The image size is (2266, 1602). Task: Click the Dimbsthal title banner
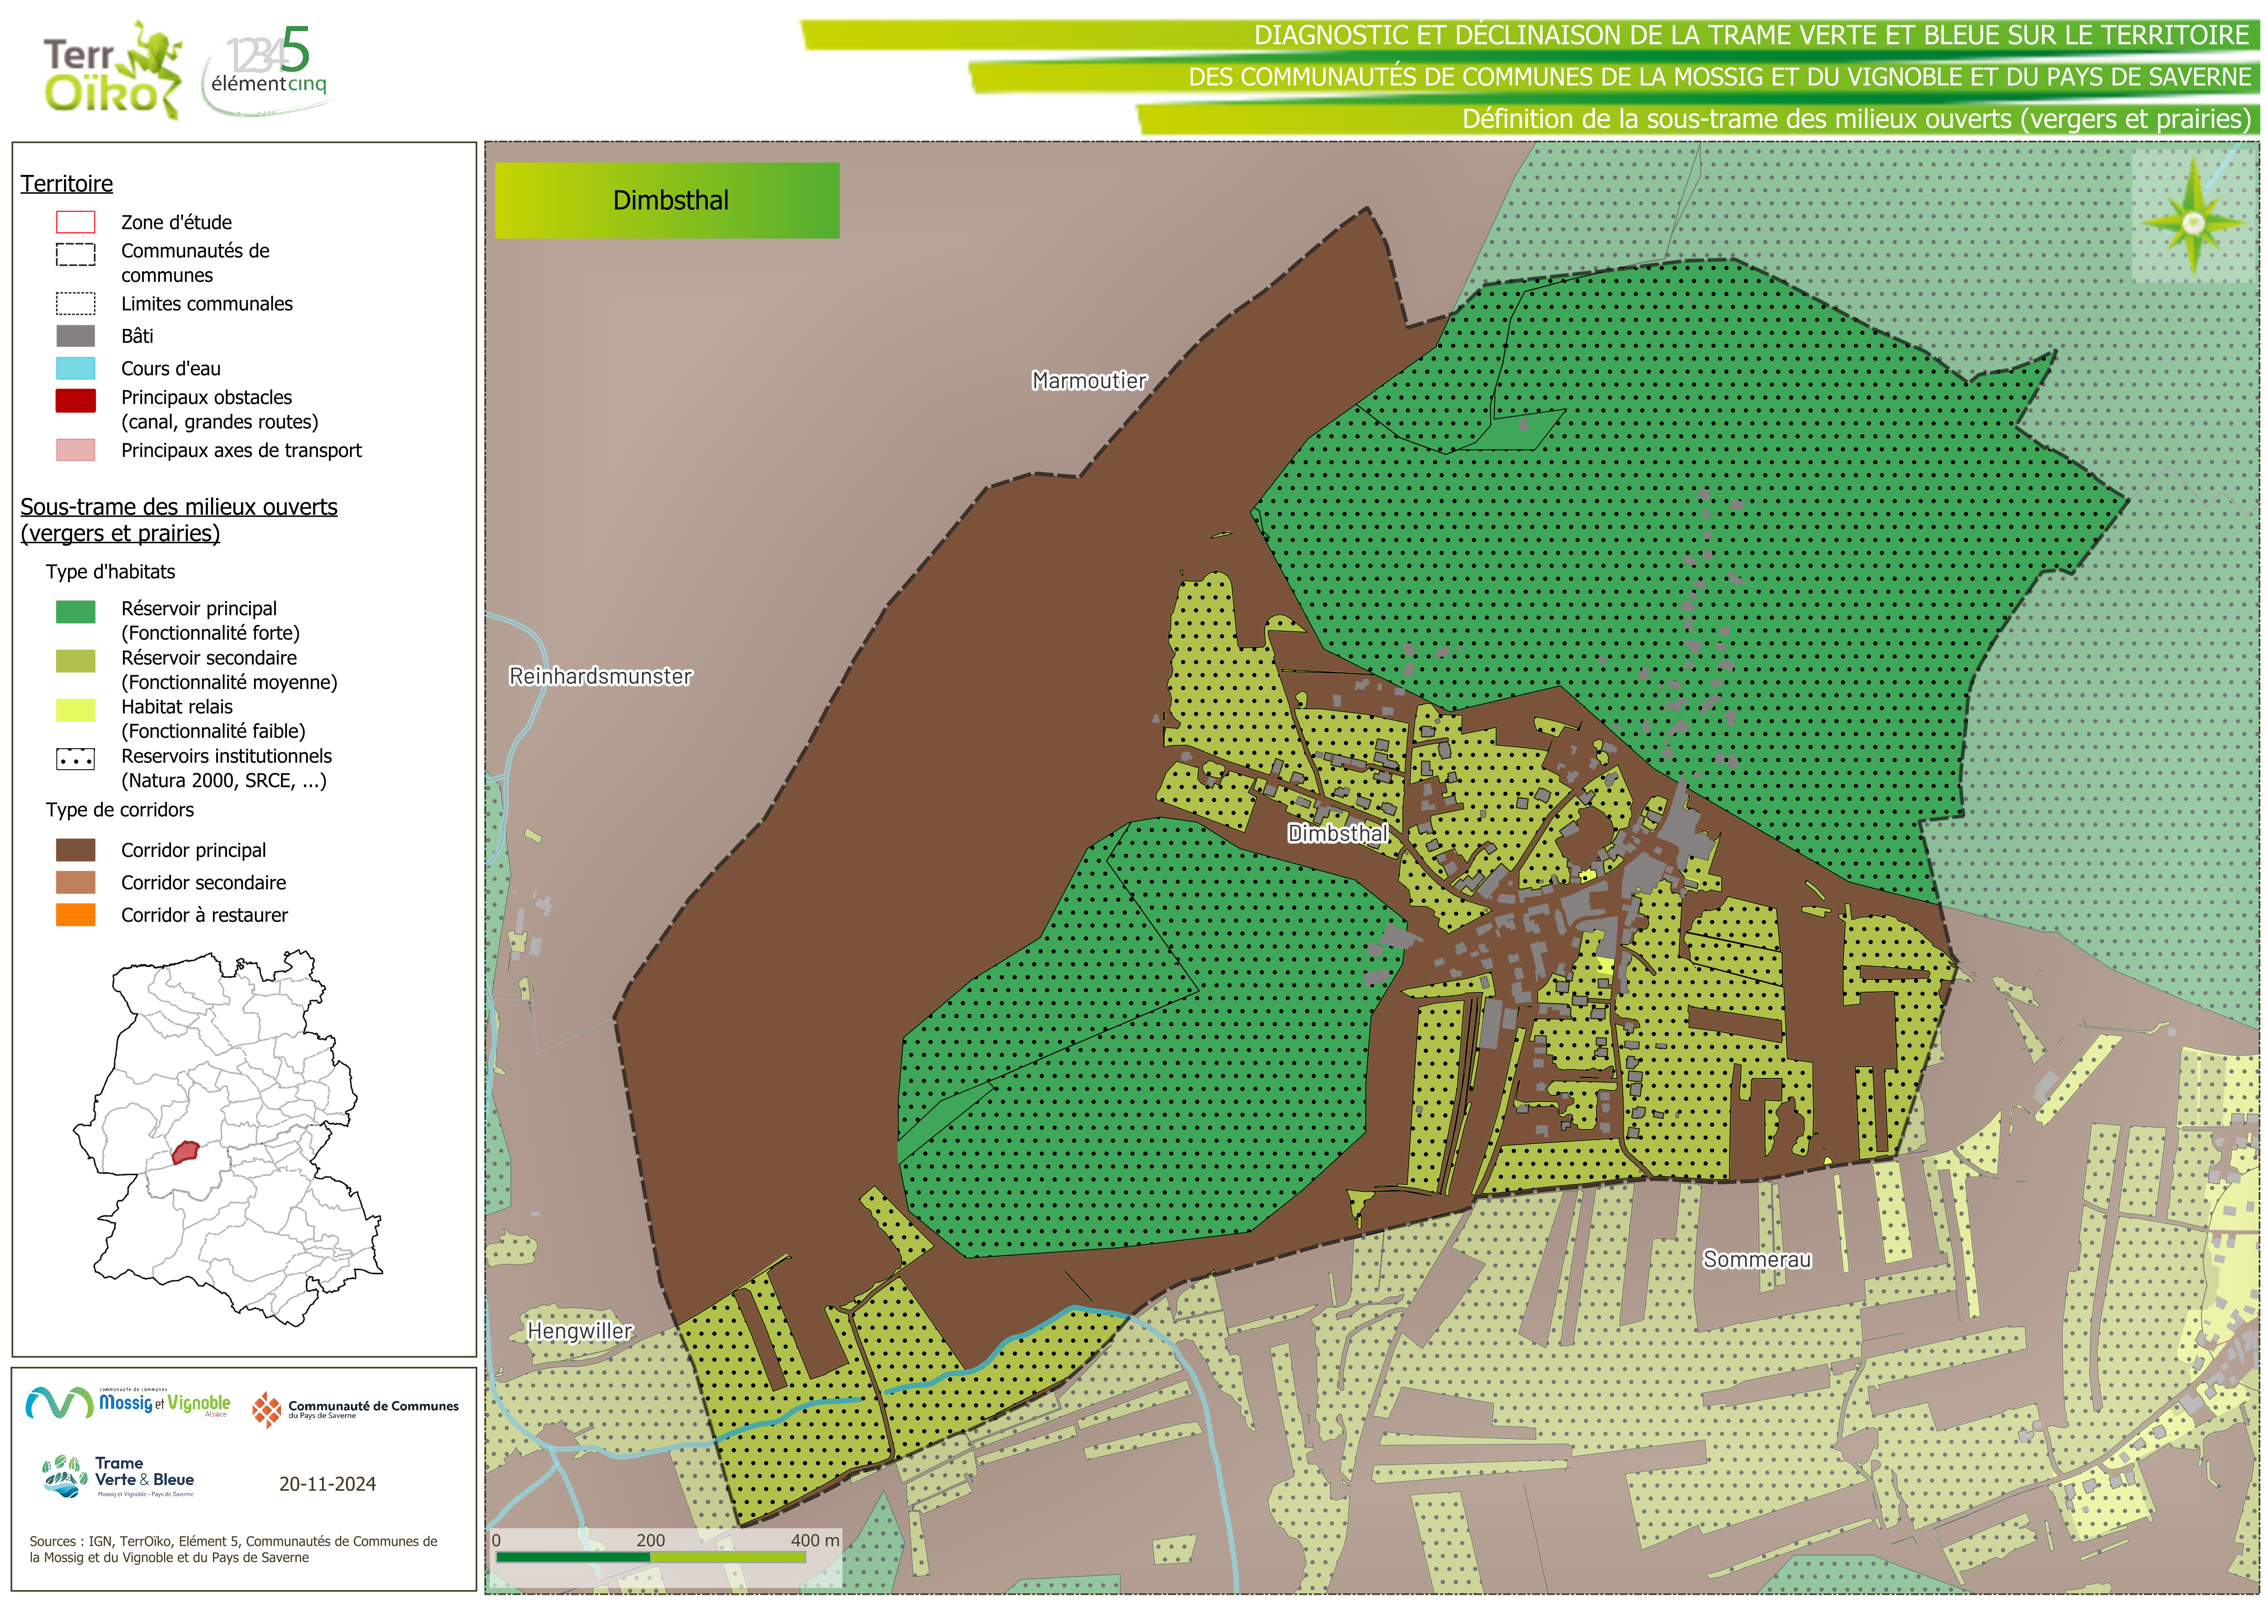[x=667, y=201]
